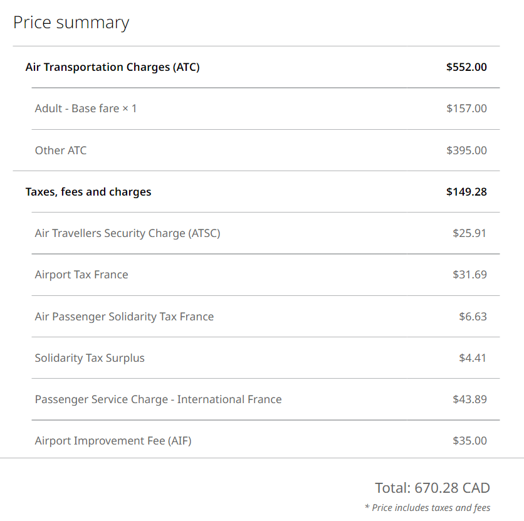Select Passenger Service Charge - International France
This screenshot has width=524, height=521.
point(159,399)
